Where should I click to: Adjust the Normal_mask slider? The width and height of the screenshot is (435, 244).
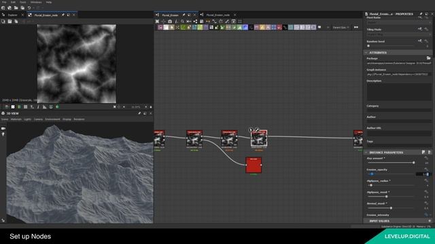[x=391, y=208]
